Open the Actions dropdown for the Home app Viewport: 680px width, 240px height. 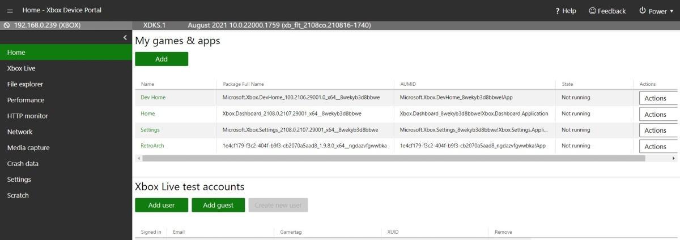(x=658, y=114)
